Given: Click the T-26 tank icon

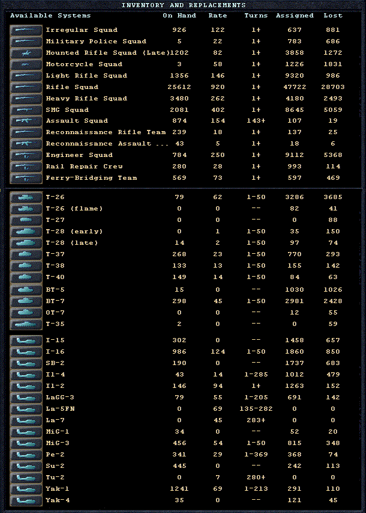Looking at the screenshot, I should tap(26, 197).
